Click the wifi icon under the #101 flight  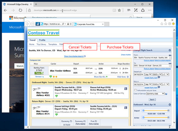[57, 96]
